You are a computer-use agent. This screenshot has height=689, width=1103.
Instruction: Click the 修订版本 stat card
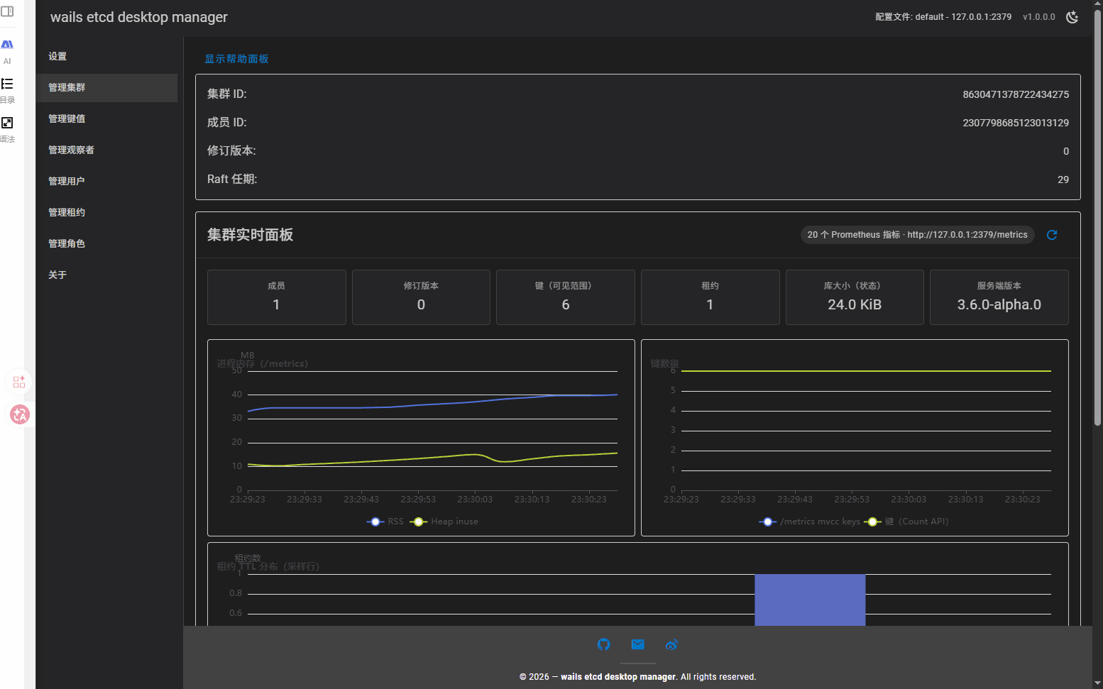421,297
